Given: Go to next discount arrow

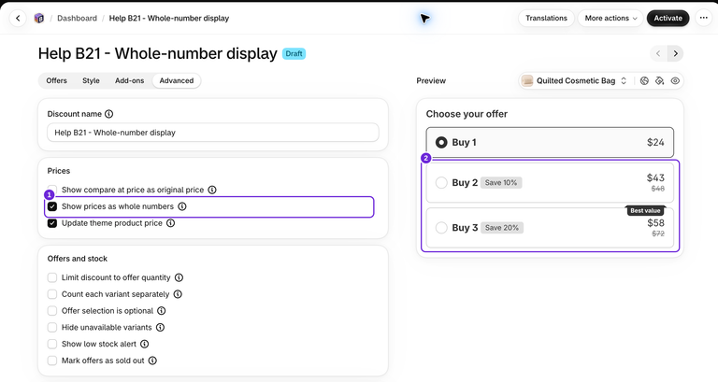Looking at the screenshot, I should (675, 53).
